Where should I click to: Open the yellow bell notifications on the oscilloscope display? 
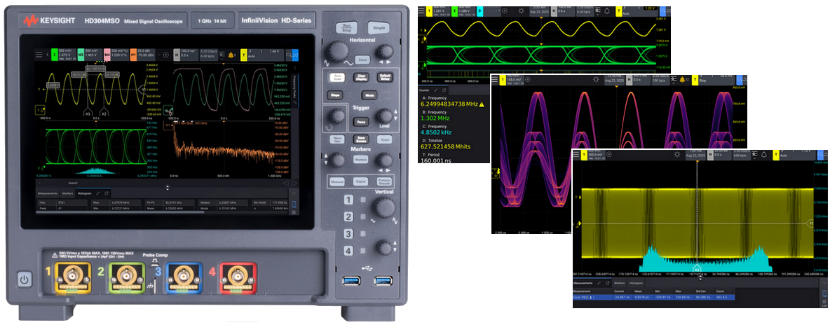[x=231, y=55]
